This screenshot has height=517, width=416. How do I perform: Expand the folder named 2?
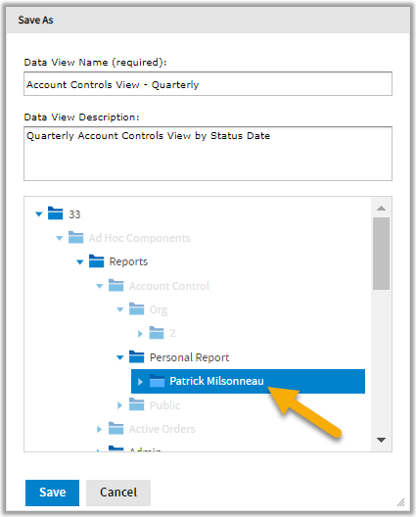coord(140,334)
